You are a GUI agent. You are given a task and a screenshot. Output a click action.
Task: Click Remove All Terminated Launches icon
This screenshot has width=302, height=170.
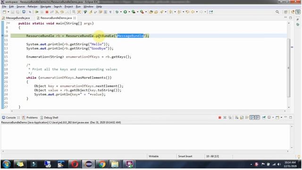tap(230, 118)
